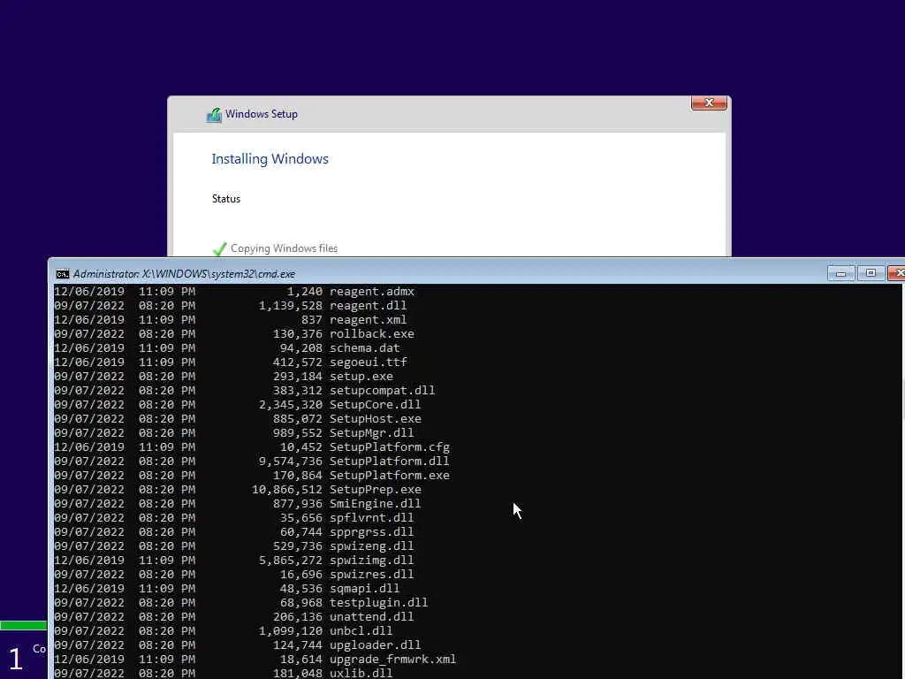
Task: Click the cmd.exe icon in the title bar
Action: [x=63, y=274]
